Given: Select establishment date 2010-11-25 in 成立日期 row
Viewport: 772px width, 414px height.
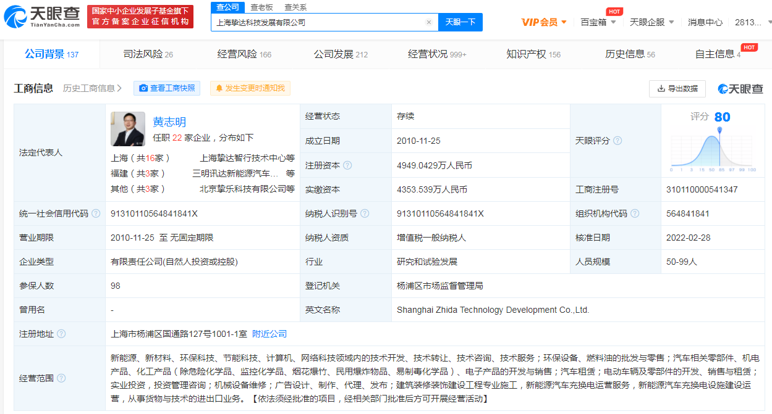Looking at the screenshot, I should click(418, 141).
